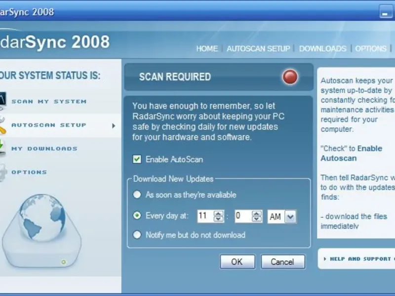Increase the minute value with up arrow
Viewport: 395px width, 296px height.
coord(256,214)
